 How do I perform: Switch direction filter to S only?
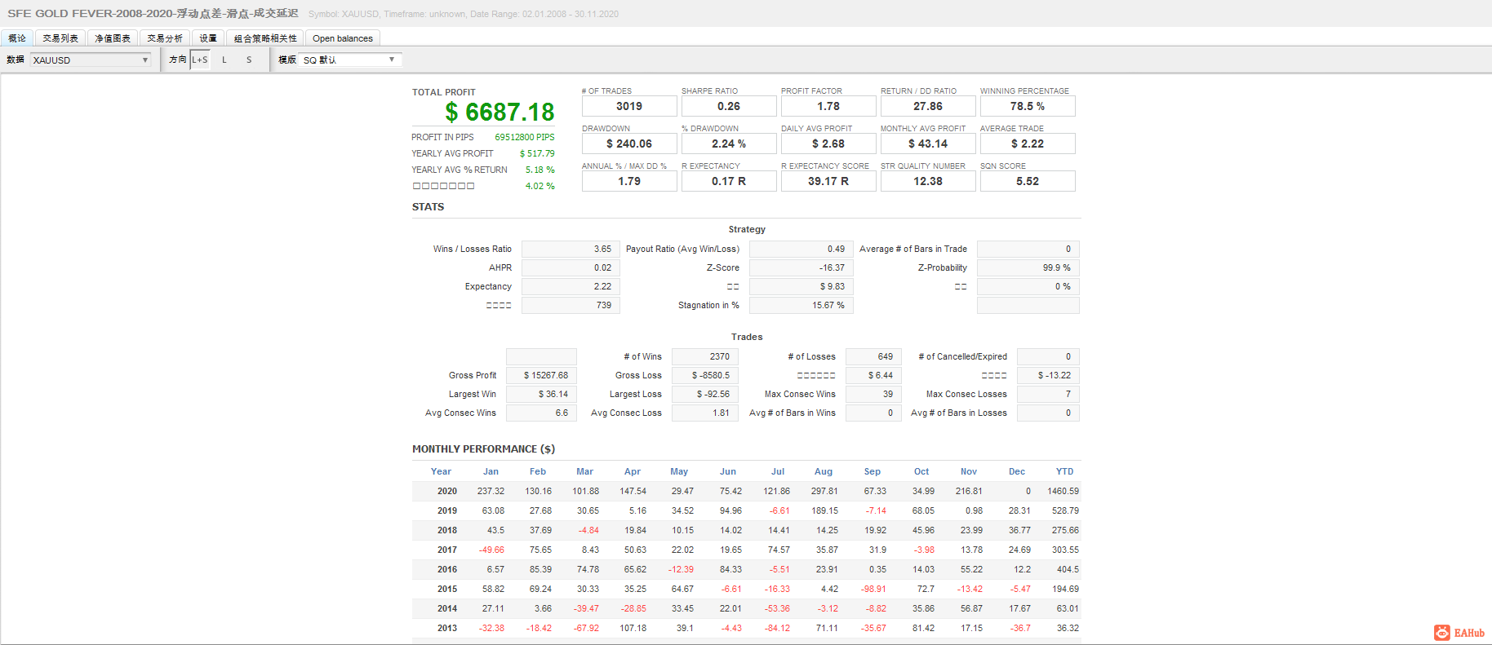click(249, 60)
